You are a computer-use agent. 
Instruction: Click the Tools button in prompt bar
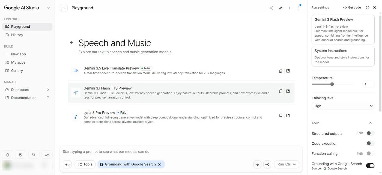tap(85, 164)
